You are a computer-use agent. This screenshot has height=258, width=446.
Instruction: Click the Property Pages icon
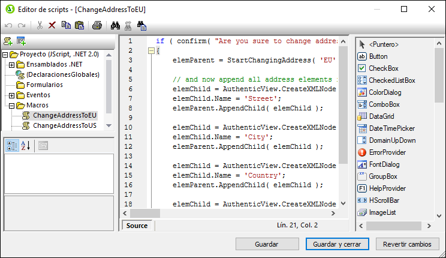(x=43, y=146)
